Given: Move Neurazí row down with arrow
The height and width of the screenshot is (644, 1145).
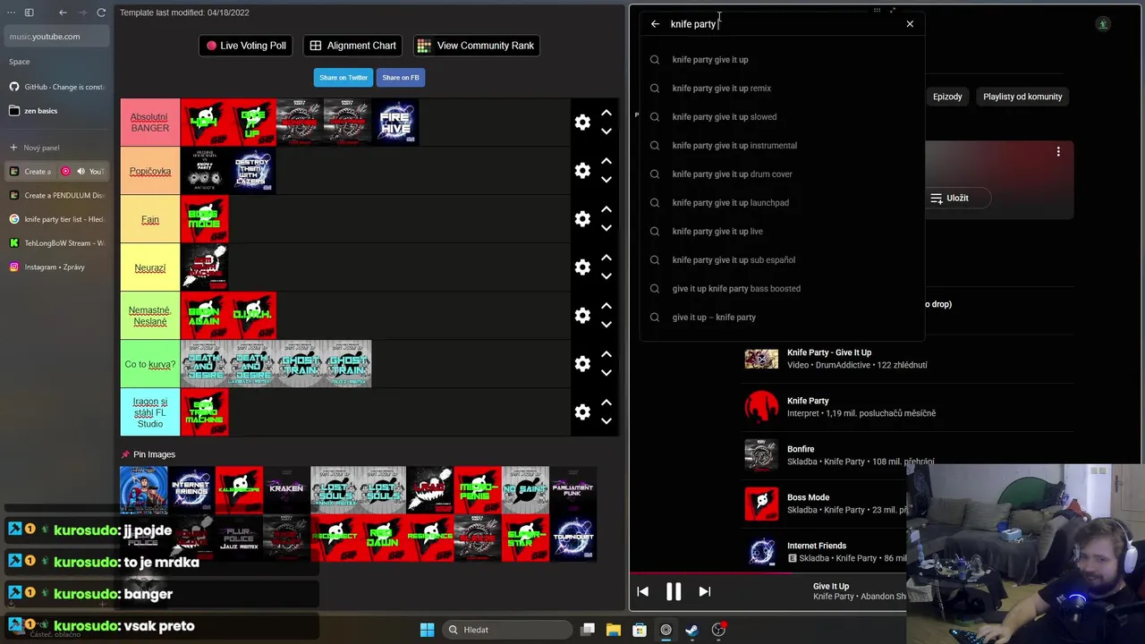Looking at the screenshot, I should pos(606,276).
